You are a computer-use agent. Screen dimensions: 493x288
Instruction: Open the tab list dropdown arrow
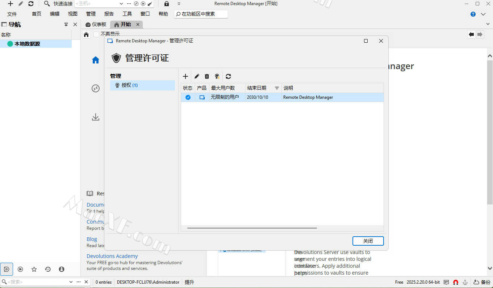(488, 24)
